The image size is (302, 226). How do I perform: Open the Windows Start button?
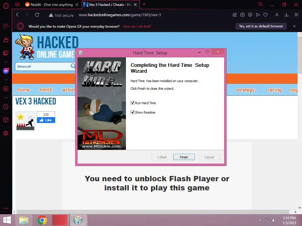7,220
